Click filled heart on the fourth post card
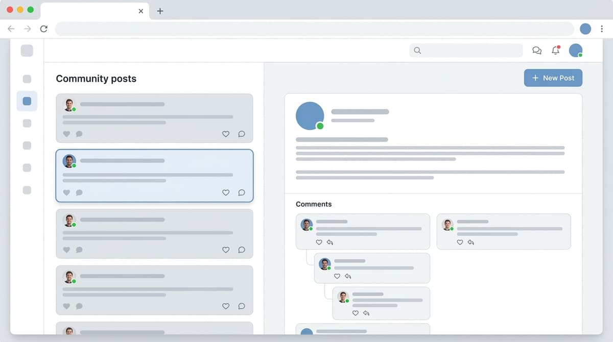Screen dimensions: 613x342 click(66, 306)
